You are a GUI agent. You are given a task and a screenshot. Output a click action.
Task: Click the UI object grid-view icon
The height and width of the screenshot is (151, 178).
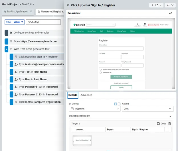(x=119, y=104)
